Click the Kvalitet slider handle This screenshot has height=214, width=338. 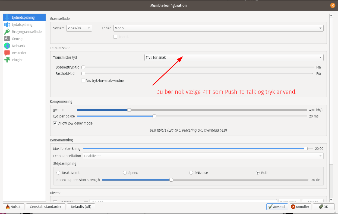click(129, 110)
